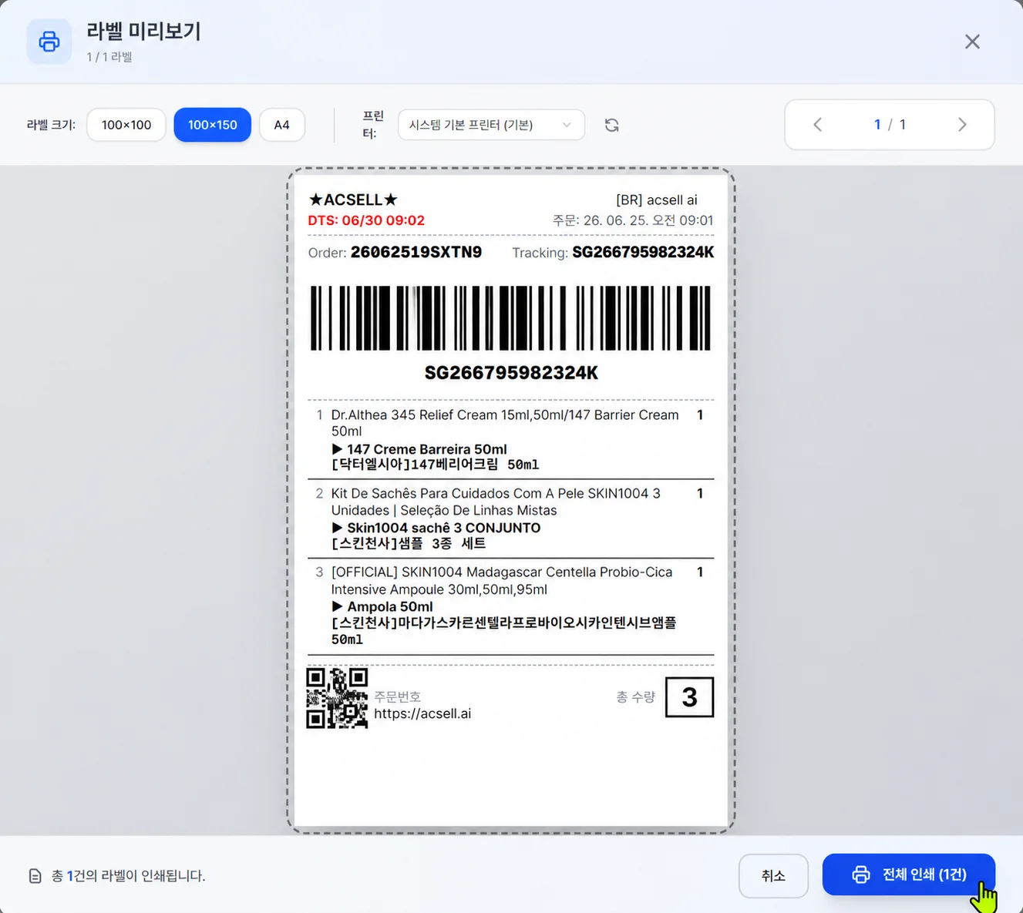Click the [BR] acsell ai store name
Screen dimensions: 1023x913
(656, 200)
